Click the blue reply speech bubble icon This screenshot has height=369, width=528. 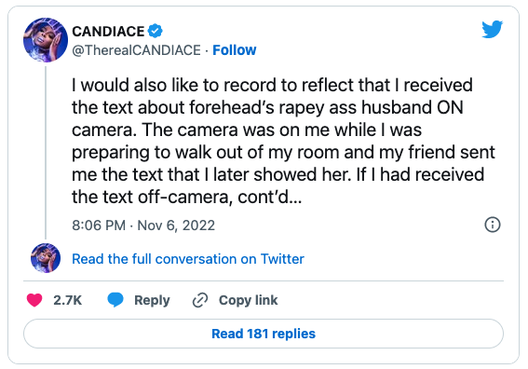pos(115,300)
